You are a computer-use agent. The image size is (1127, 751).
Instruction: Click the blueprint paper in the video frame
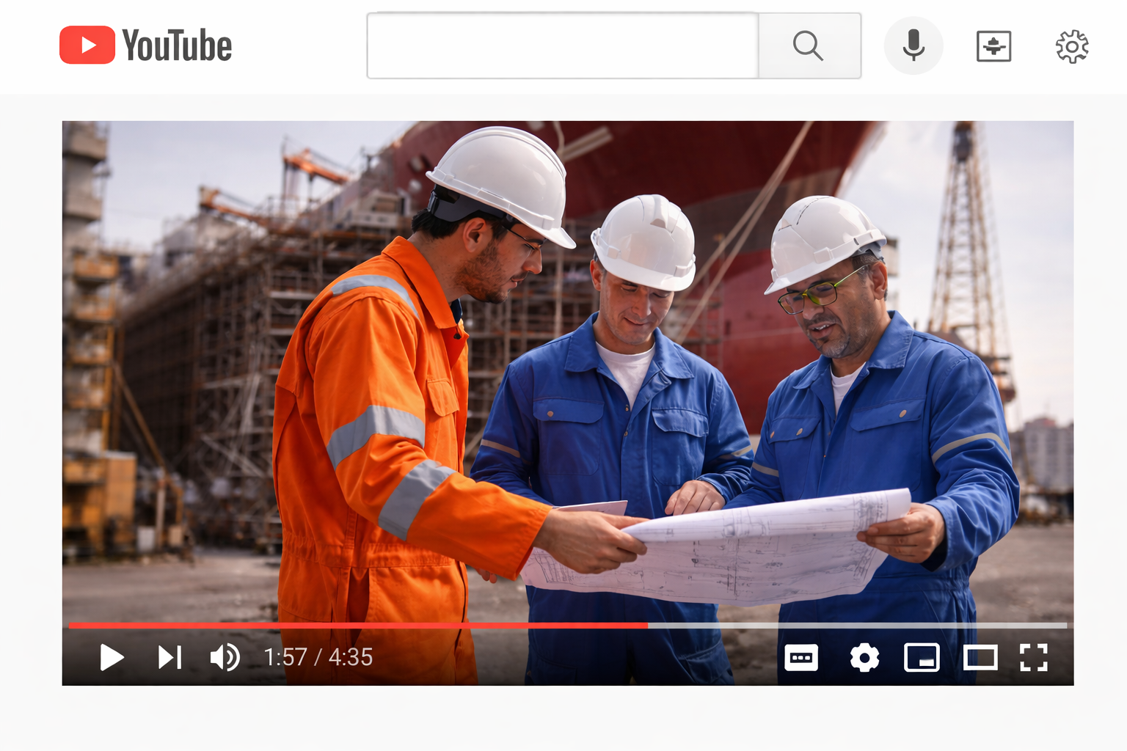click(734, 550)
